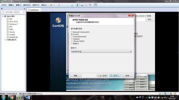Screen dimensions: 179x100
Task: Choose VMware ESX(X) guest OS option
Action: click(78, 41)
